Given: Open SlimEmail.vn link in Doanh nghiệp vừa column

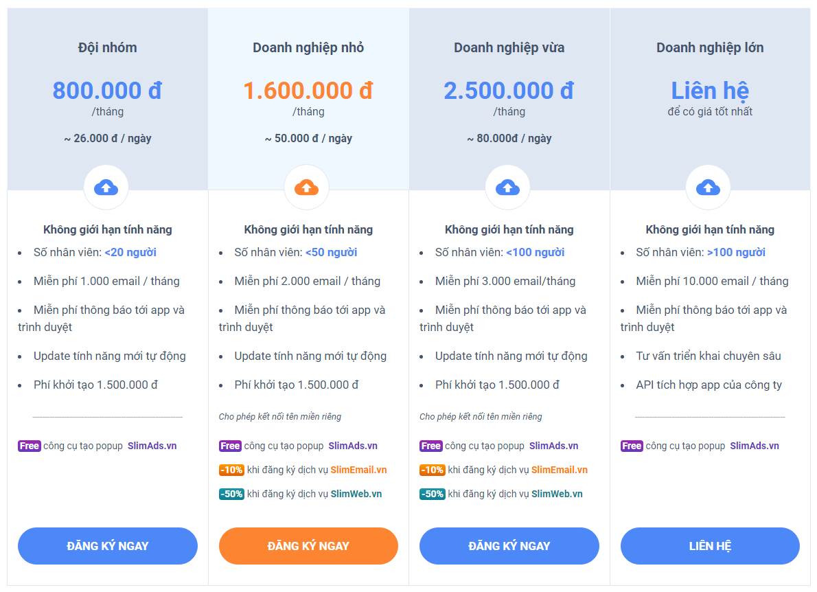Looking at the screenshot, I should [x=560, y=470].
